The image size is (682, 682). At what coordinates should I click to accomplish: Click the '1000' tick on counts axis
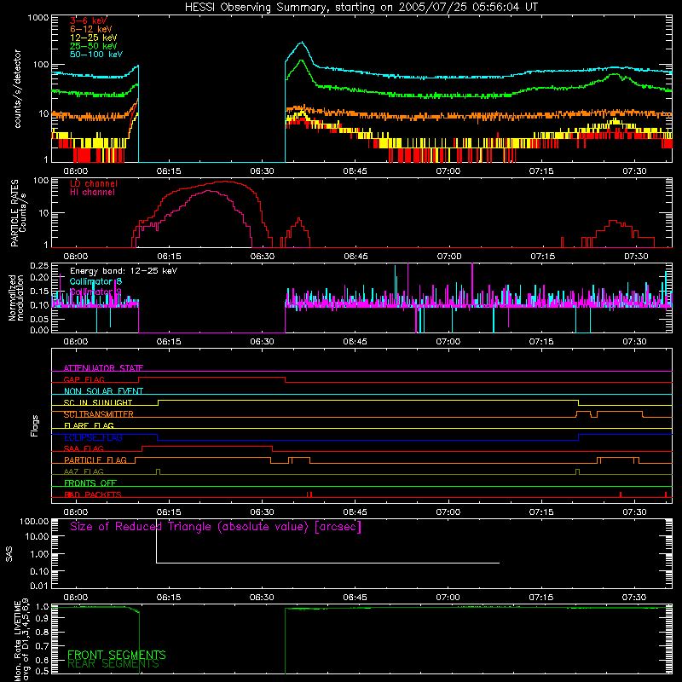pyautogui.click(x=38, y=18)
